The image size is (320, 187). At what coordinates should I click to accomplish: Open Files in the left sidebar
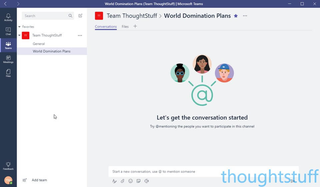8,73
